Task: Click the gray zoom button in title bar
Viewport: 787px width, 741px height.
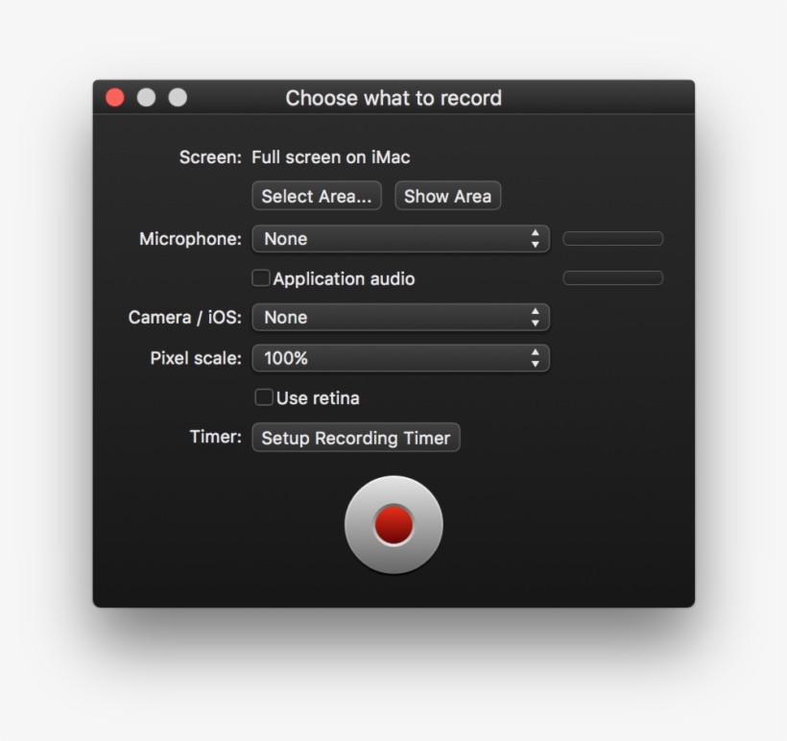Action: [178, 97]
